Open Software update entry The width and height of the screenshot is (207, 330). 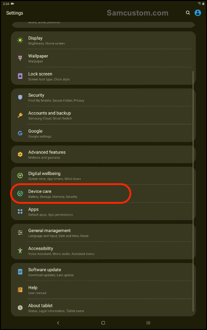click(103, 272)
